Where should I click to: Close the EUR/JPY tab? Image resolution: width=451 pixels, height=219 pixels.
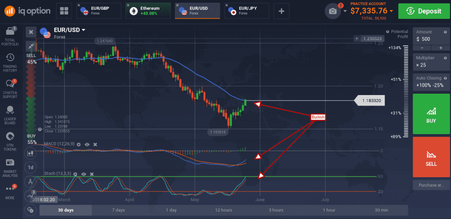click(227, 5)
